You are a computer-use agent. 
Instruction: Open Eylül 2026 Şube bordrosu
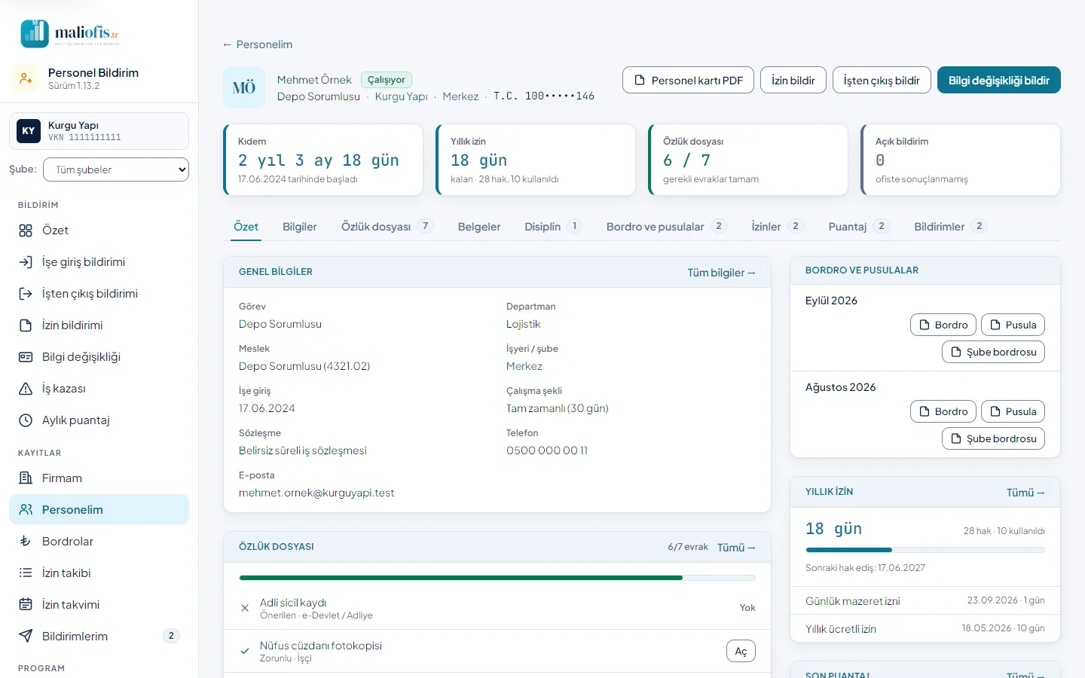coord(993,352)
